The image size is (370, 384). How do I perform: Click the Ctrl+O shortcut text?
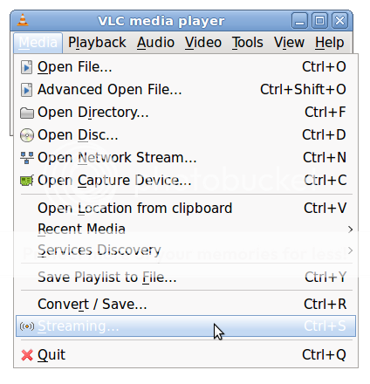[x=324, y=67]
